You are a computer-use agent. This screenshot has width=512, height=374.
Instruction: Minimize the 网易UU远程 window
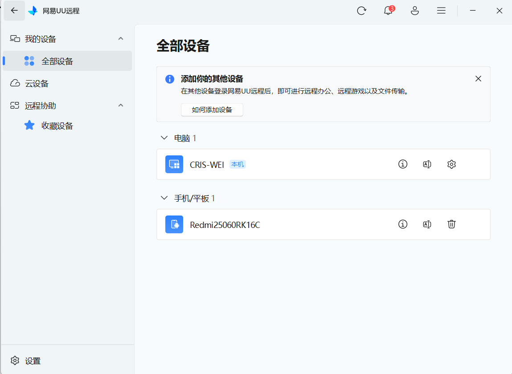(472, 11)
